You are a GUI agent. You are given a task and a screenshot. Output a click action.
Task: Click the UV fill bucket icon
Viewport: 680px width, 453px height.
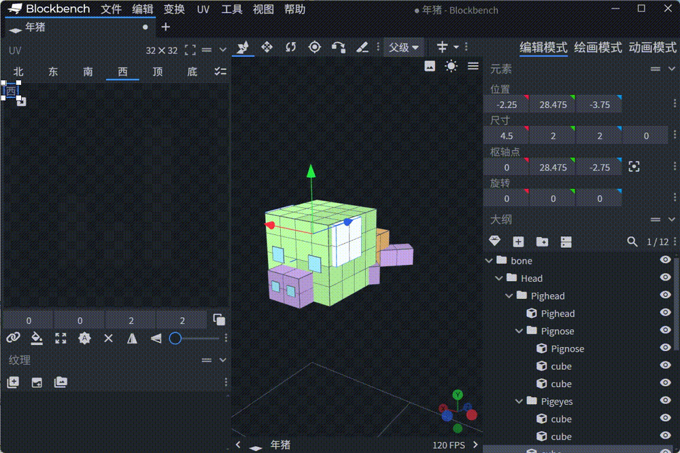coord(37,338)
